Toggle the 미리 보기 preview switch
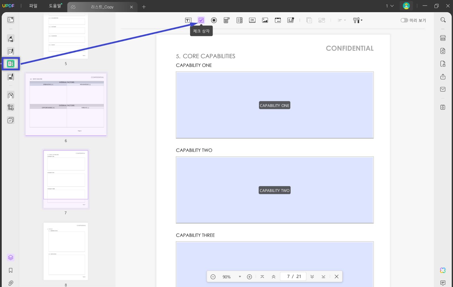Screen dimensions: 453x287 pos(404,20)
